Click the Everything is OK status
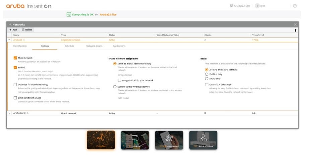This screenshot has height=157, width=314. point(83,14)
